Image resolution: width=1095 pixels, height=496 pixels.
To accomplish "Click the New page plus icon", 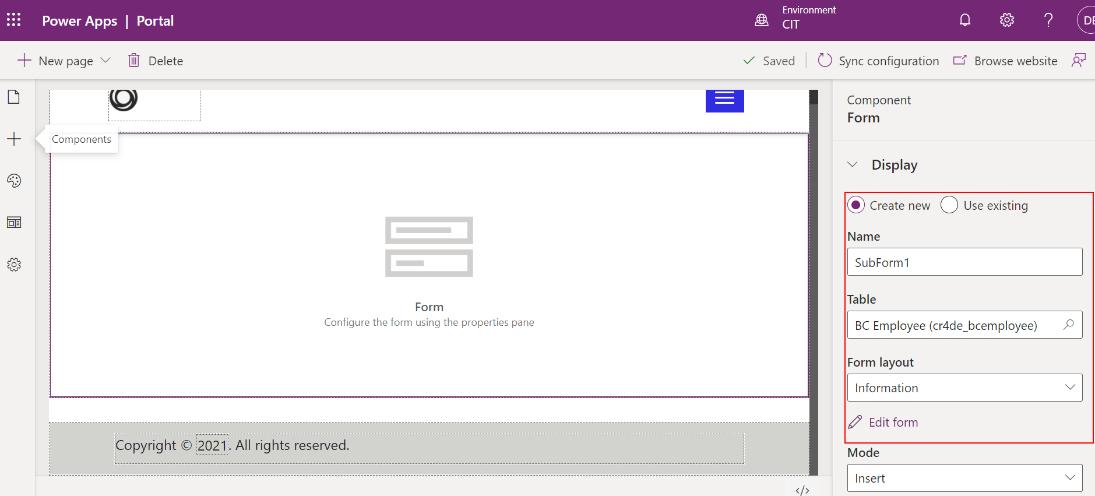I will pos(24,60).
